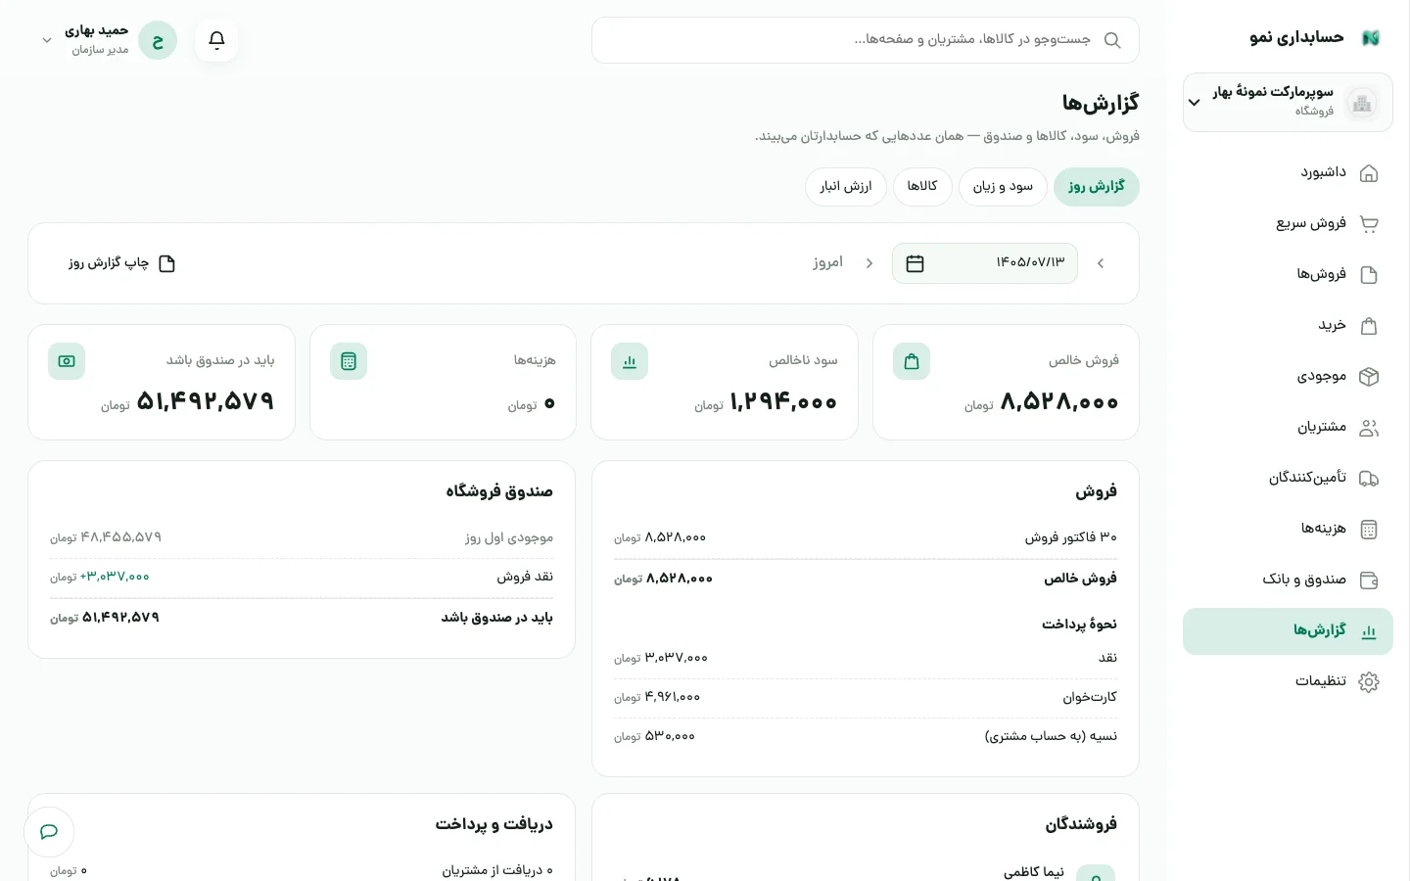
Task: Click the فروش خالص bag card icon
Action: coord(912,361)
